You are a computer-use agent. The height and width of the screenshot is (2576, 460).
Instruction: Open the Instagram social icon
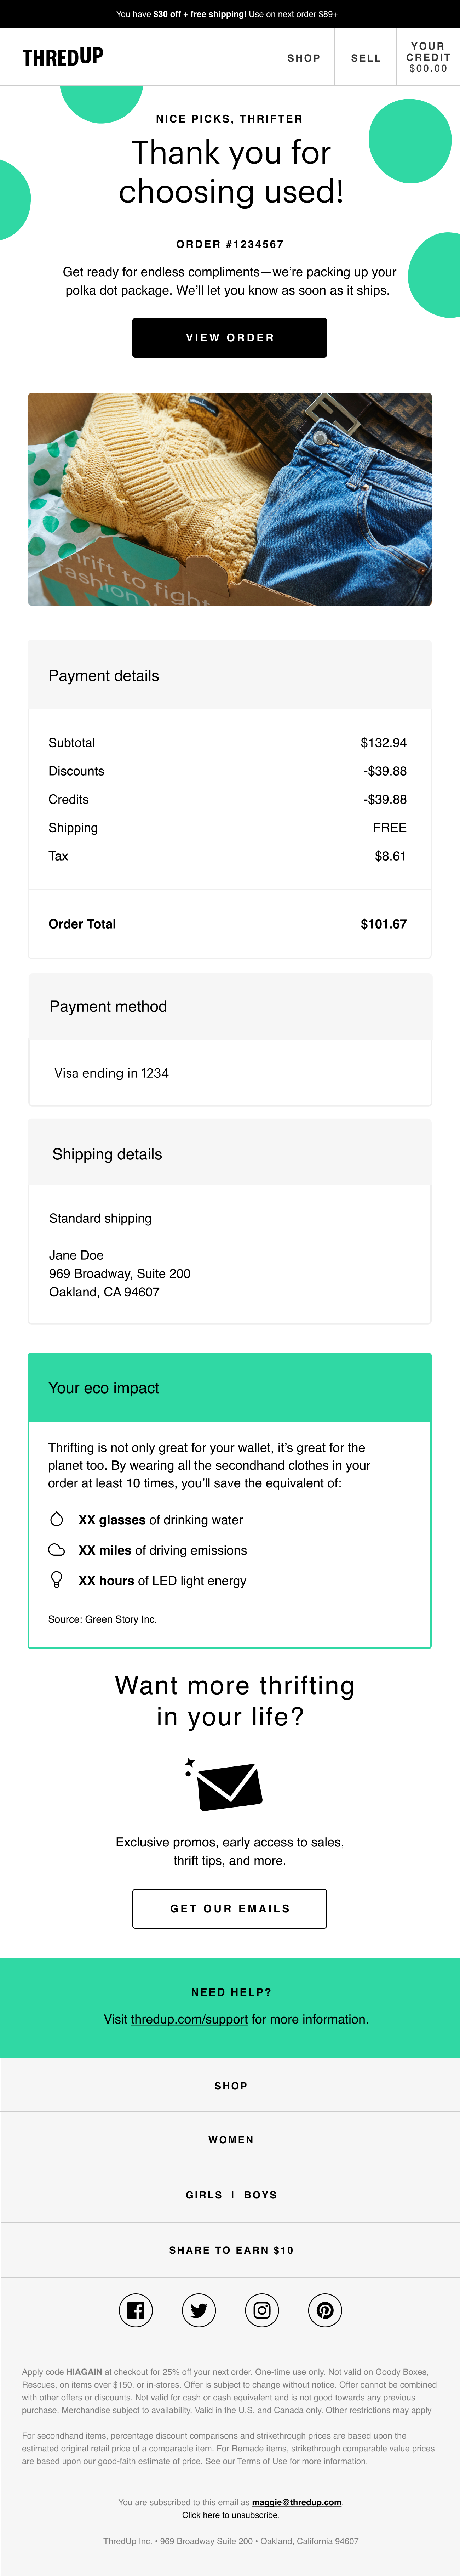click(262, 2310)
